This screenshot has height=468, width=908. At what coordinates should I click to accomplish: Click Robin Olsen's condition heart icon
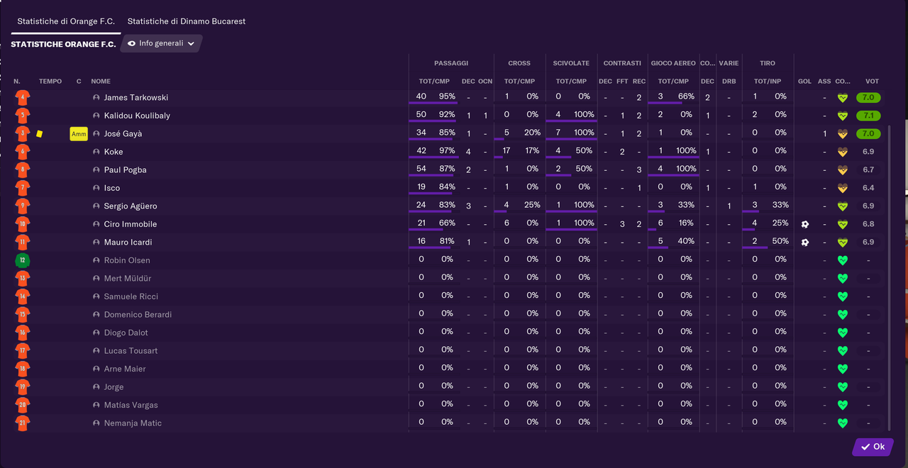pos(843,260)
